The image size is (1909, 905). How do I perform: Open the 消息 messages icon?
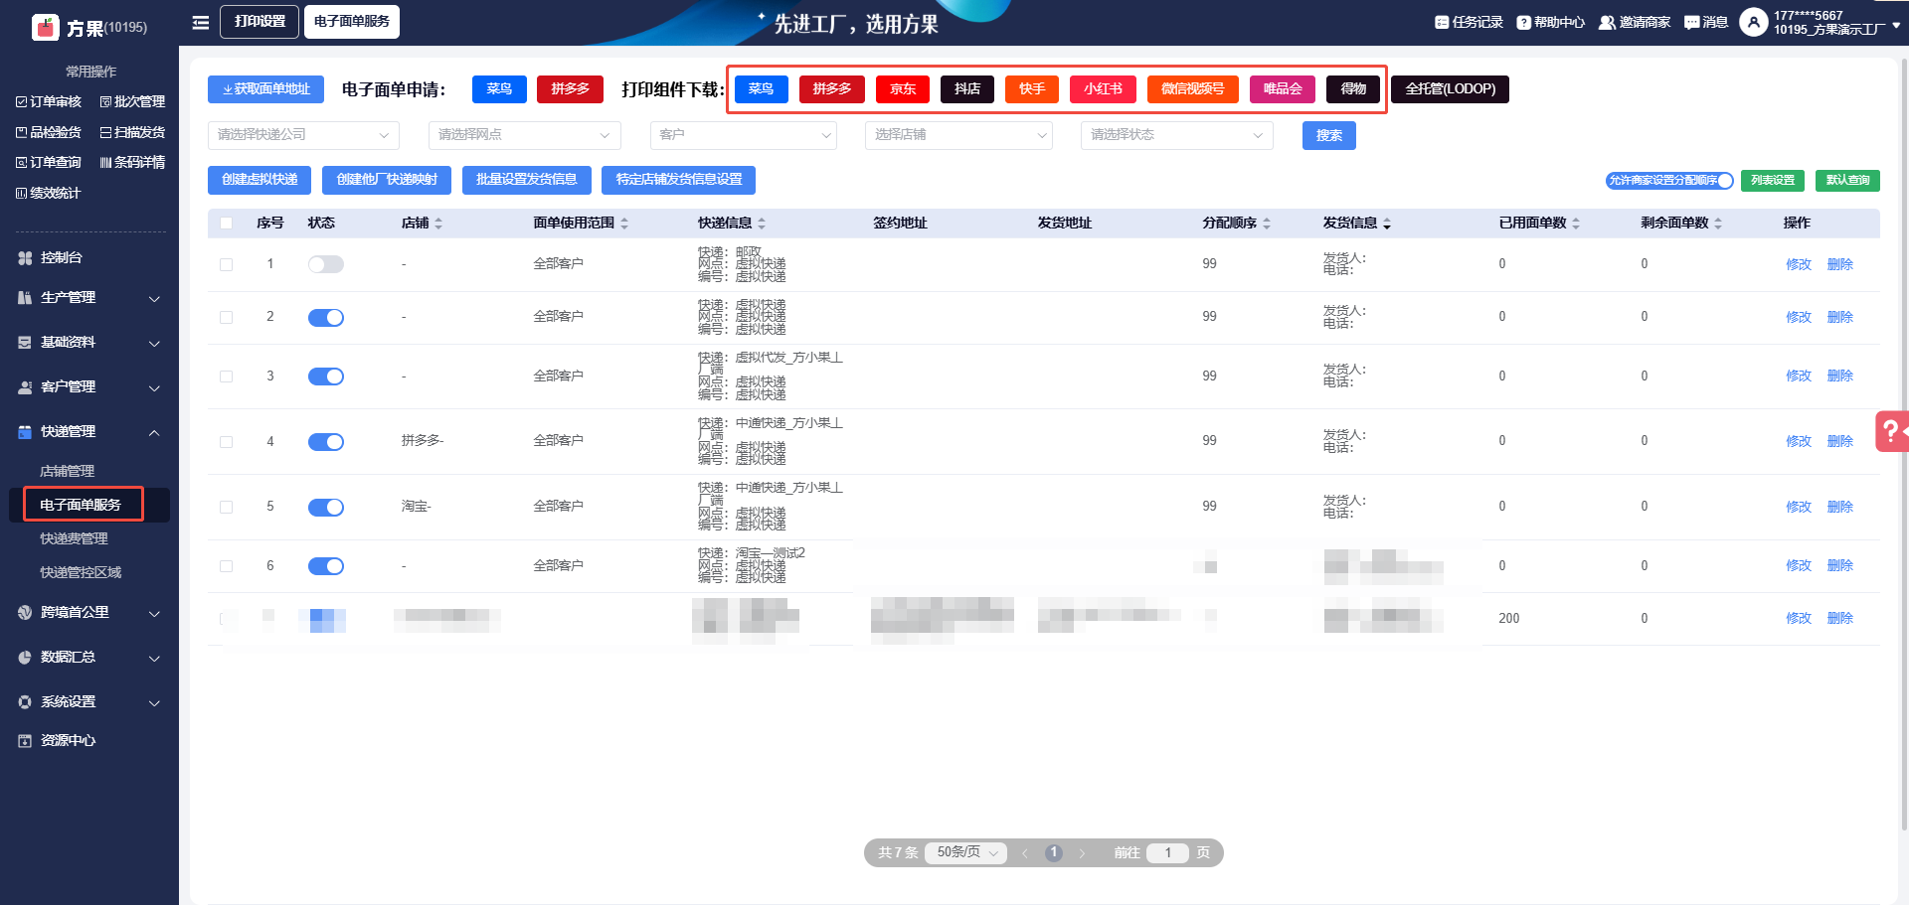pos(1692,22)
